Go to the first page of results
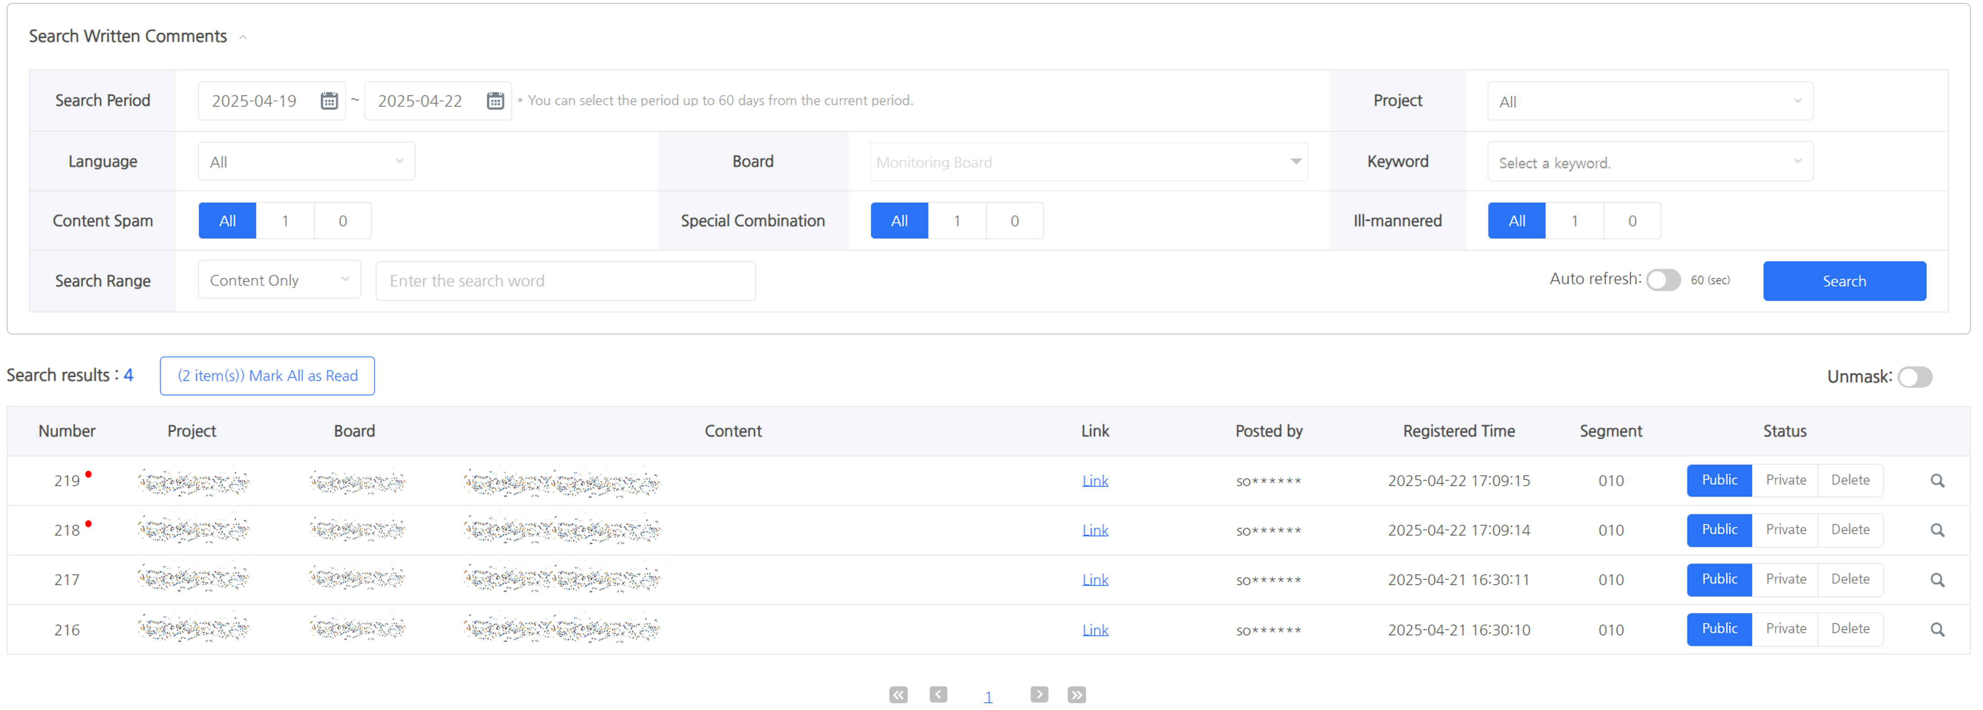Screen dimensions: 1983x710 [898, 695]
